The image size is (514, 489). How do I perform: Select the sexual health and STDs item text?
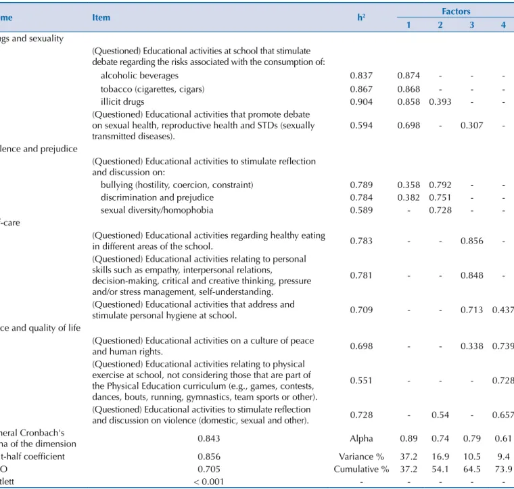[x=204, y=126]
